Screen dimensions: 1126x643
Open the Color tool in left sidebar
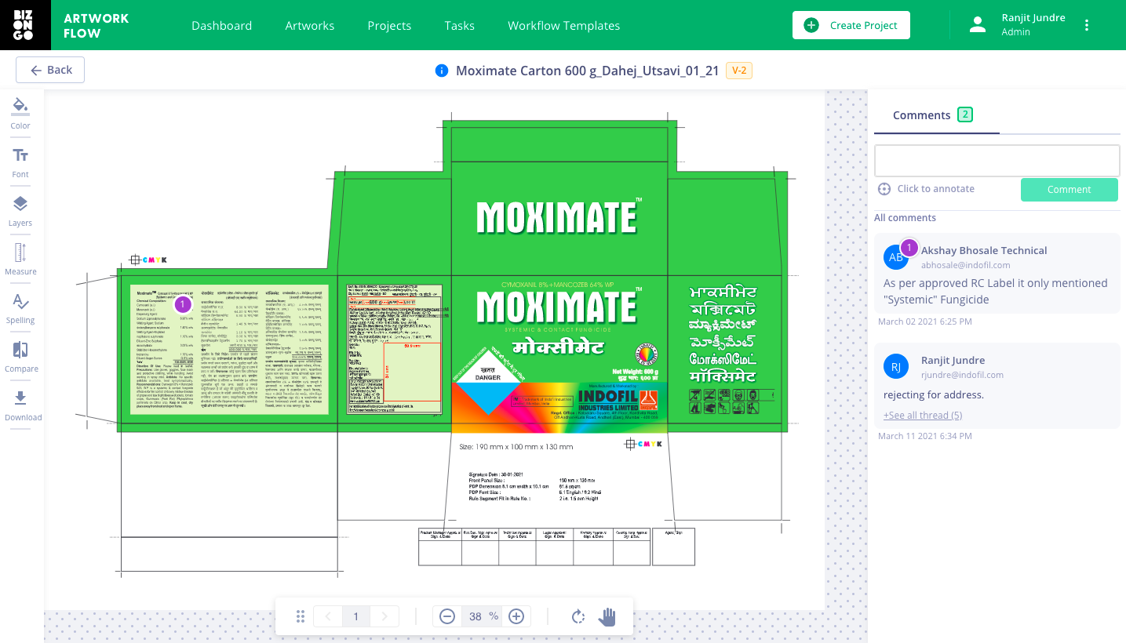click(20, 114)
